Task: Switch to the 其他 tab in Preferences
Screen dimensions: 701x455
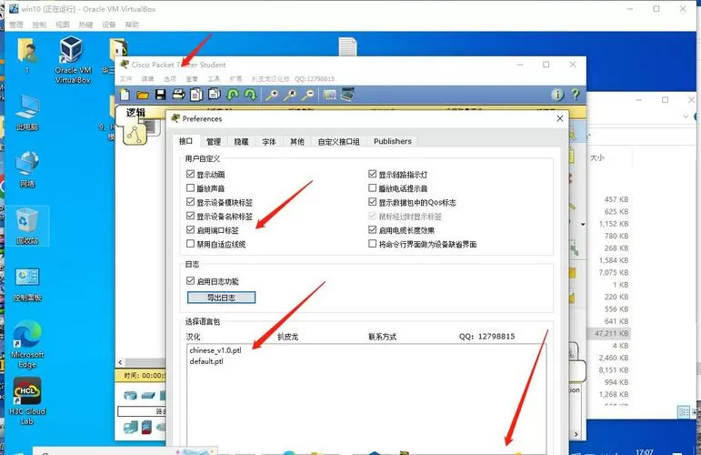Action: click(x=296, y=142)
